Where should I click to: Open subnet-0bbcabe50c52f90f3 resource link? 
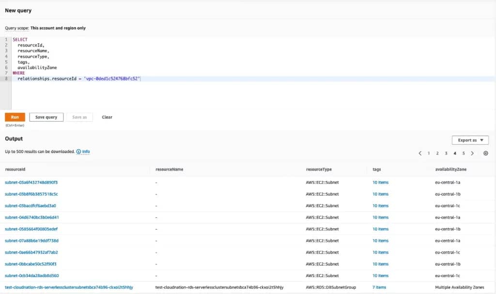(x=31, y=264)
